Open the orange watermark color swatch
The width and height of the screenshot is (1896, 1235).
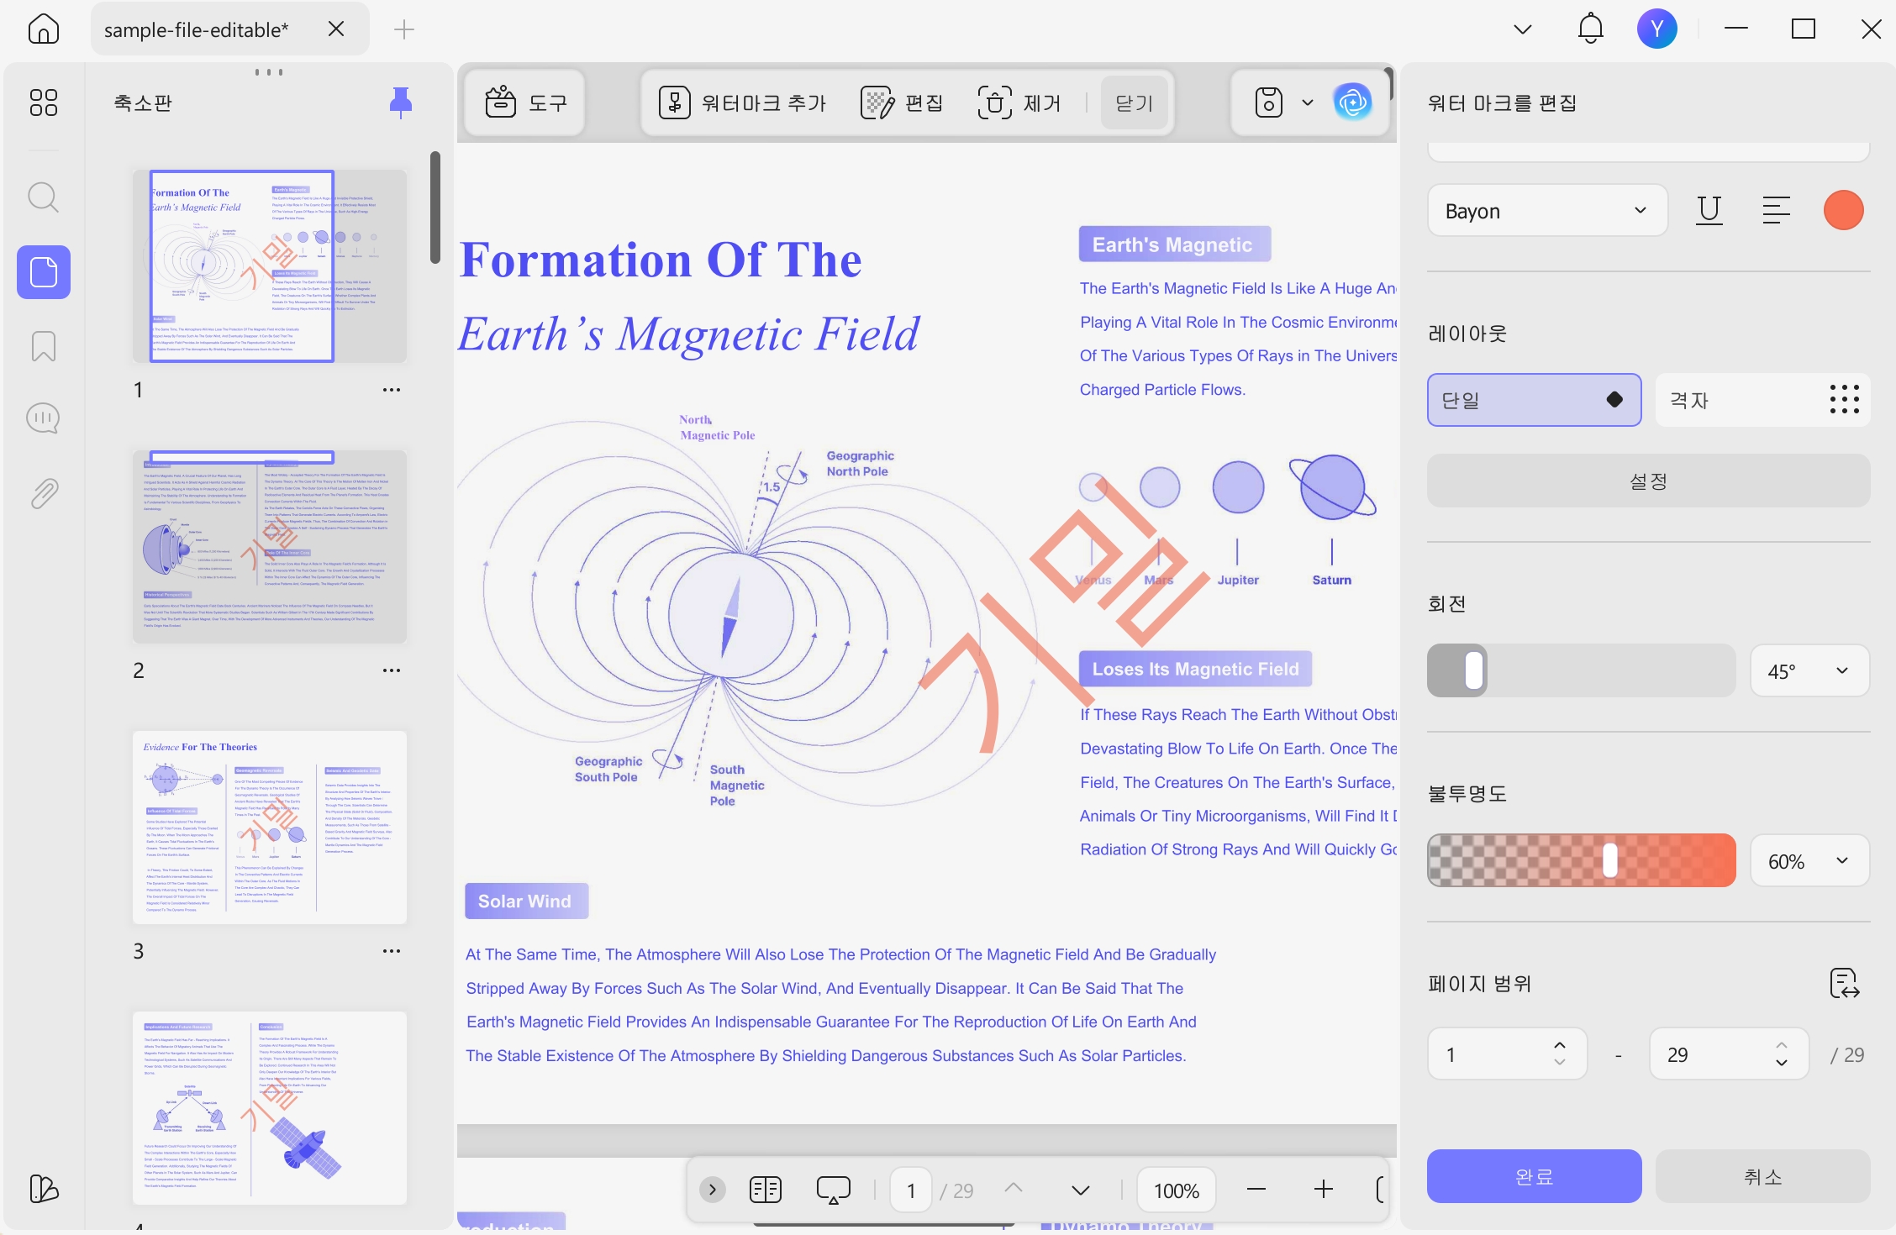pos(1844,211)
